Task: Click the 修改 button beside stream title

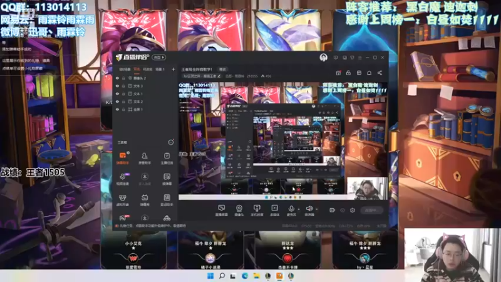Action: [x=222, y=70]
